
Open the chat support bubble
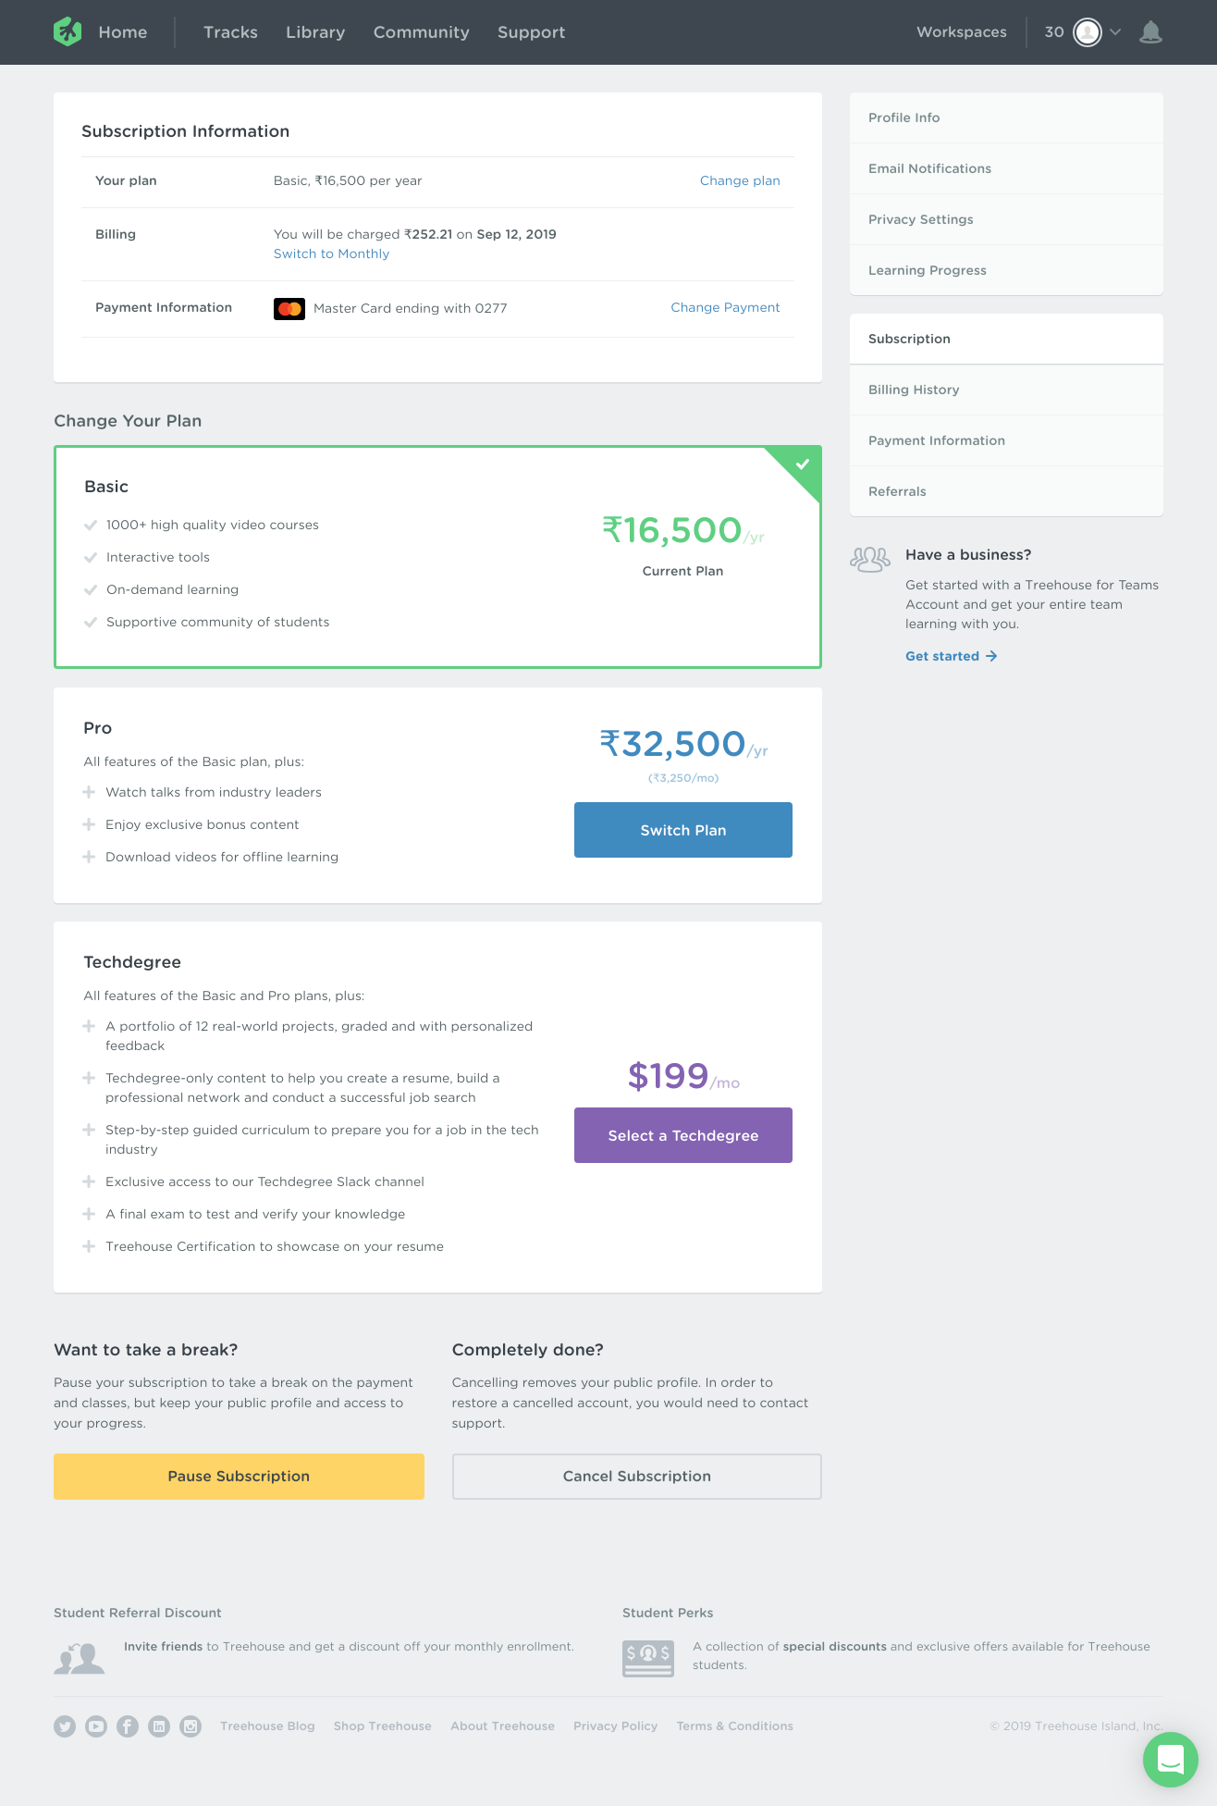pyautogui.click(x=1170, y=1759)
